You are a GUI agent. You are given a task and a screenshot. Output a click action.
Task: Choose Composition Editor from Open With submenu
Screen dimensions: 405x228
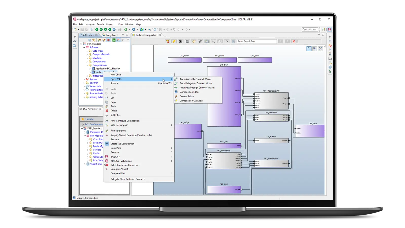(189, 92)
